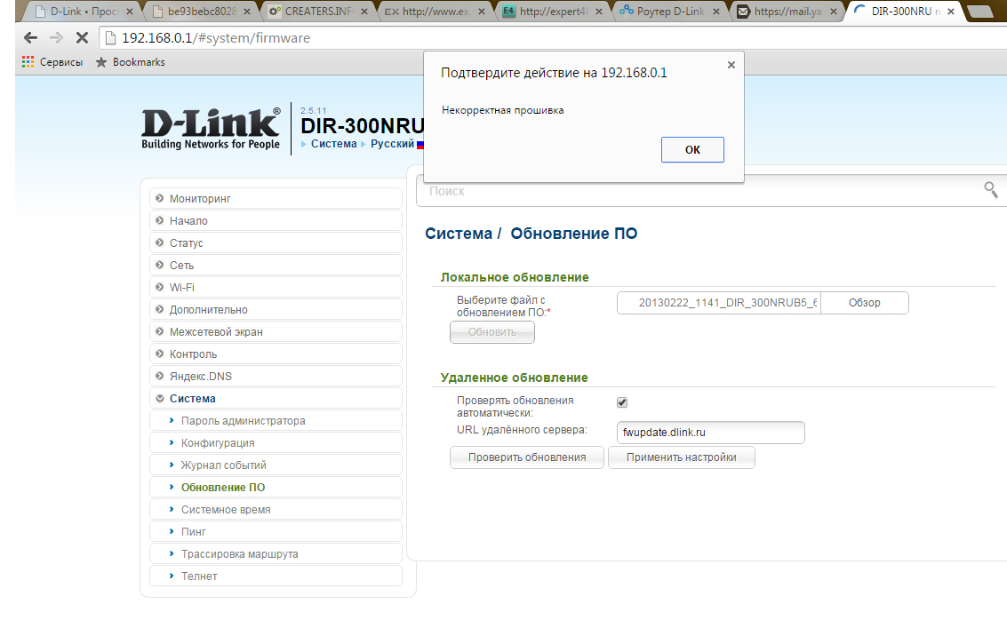
Task: Click the Система breadcrumb link
Action: tap(333, 144)
